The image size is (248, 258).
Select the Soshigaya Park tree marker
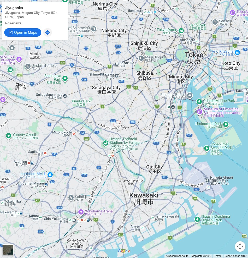[65, 78]
